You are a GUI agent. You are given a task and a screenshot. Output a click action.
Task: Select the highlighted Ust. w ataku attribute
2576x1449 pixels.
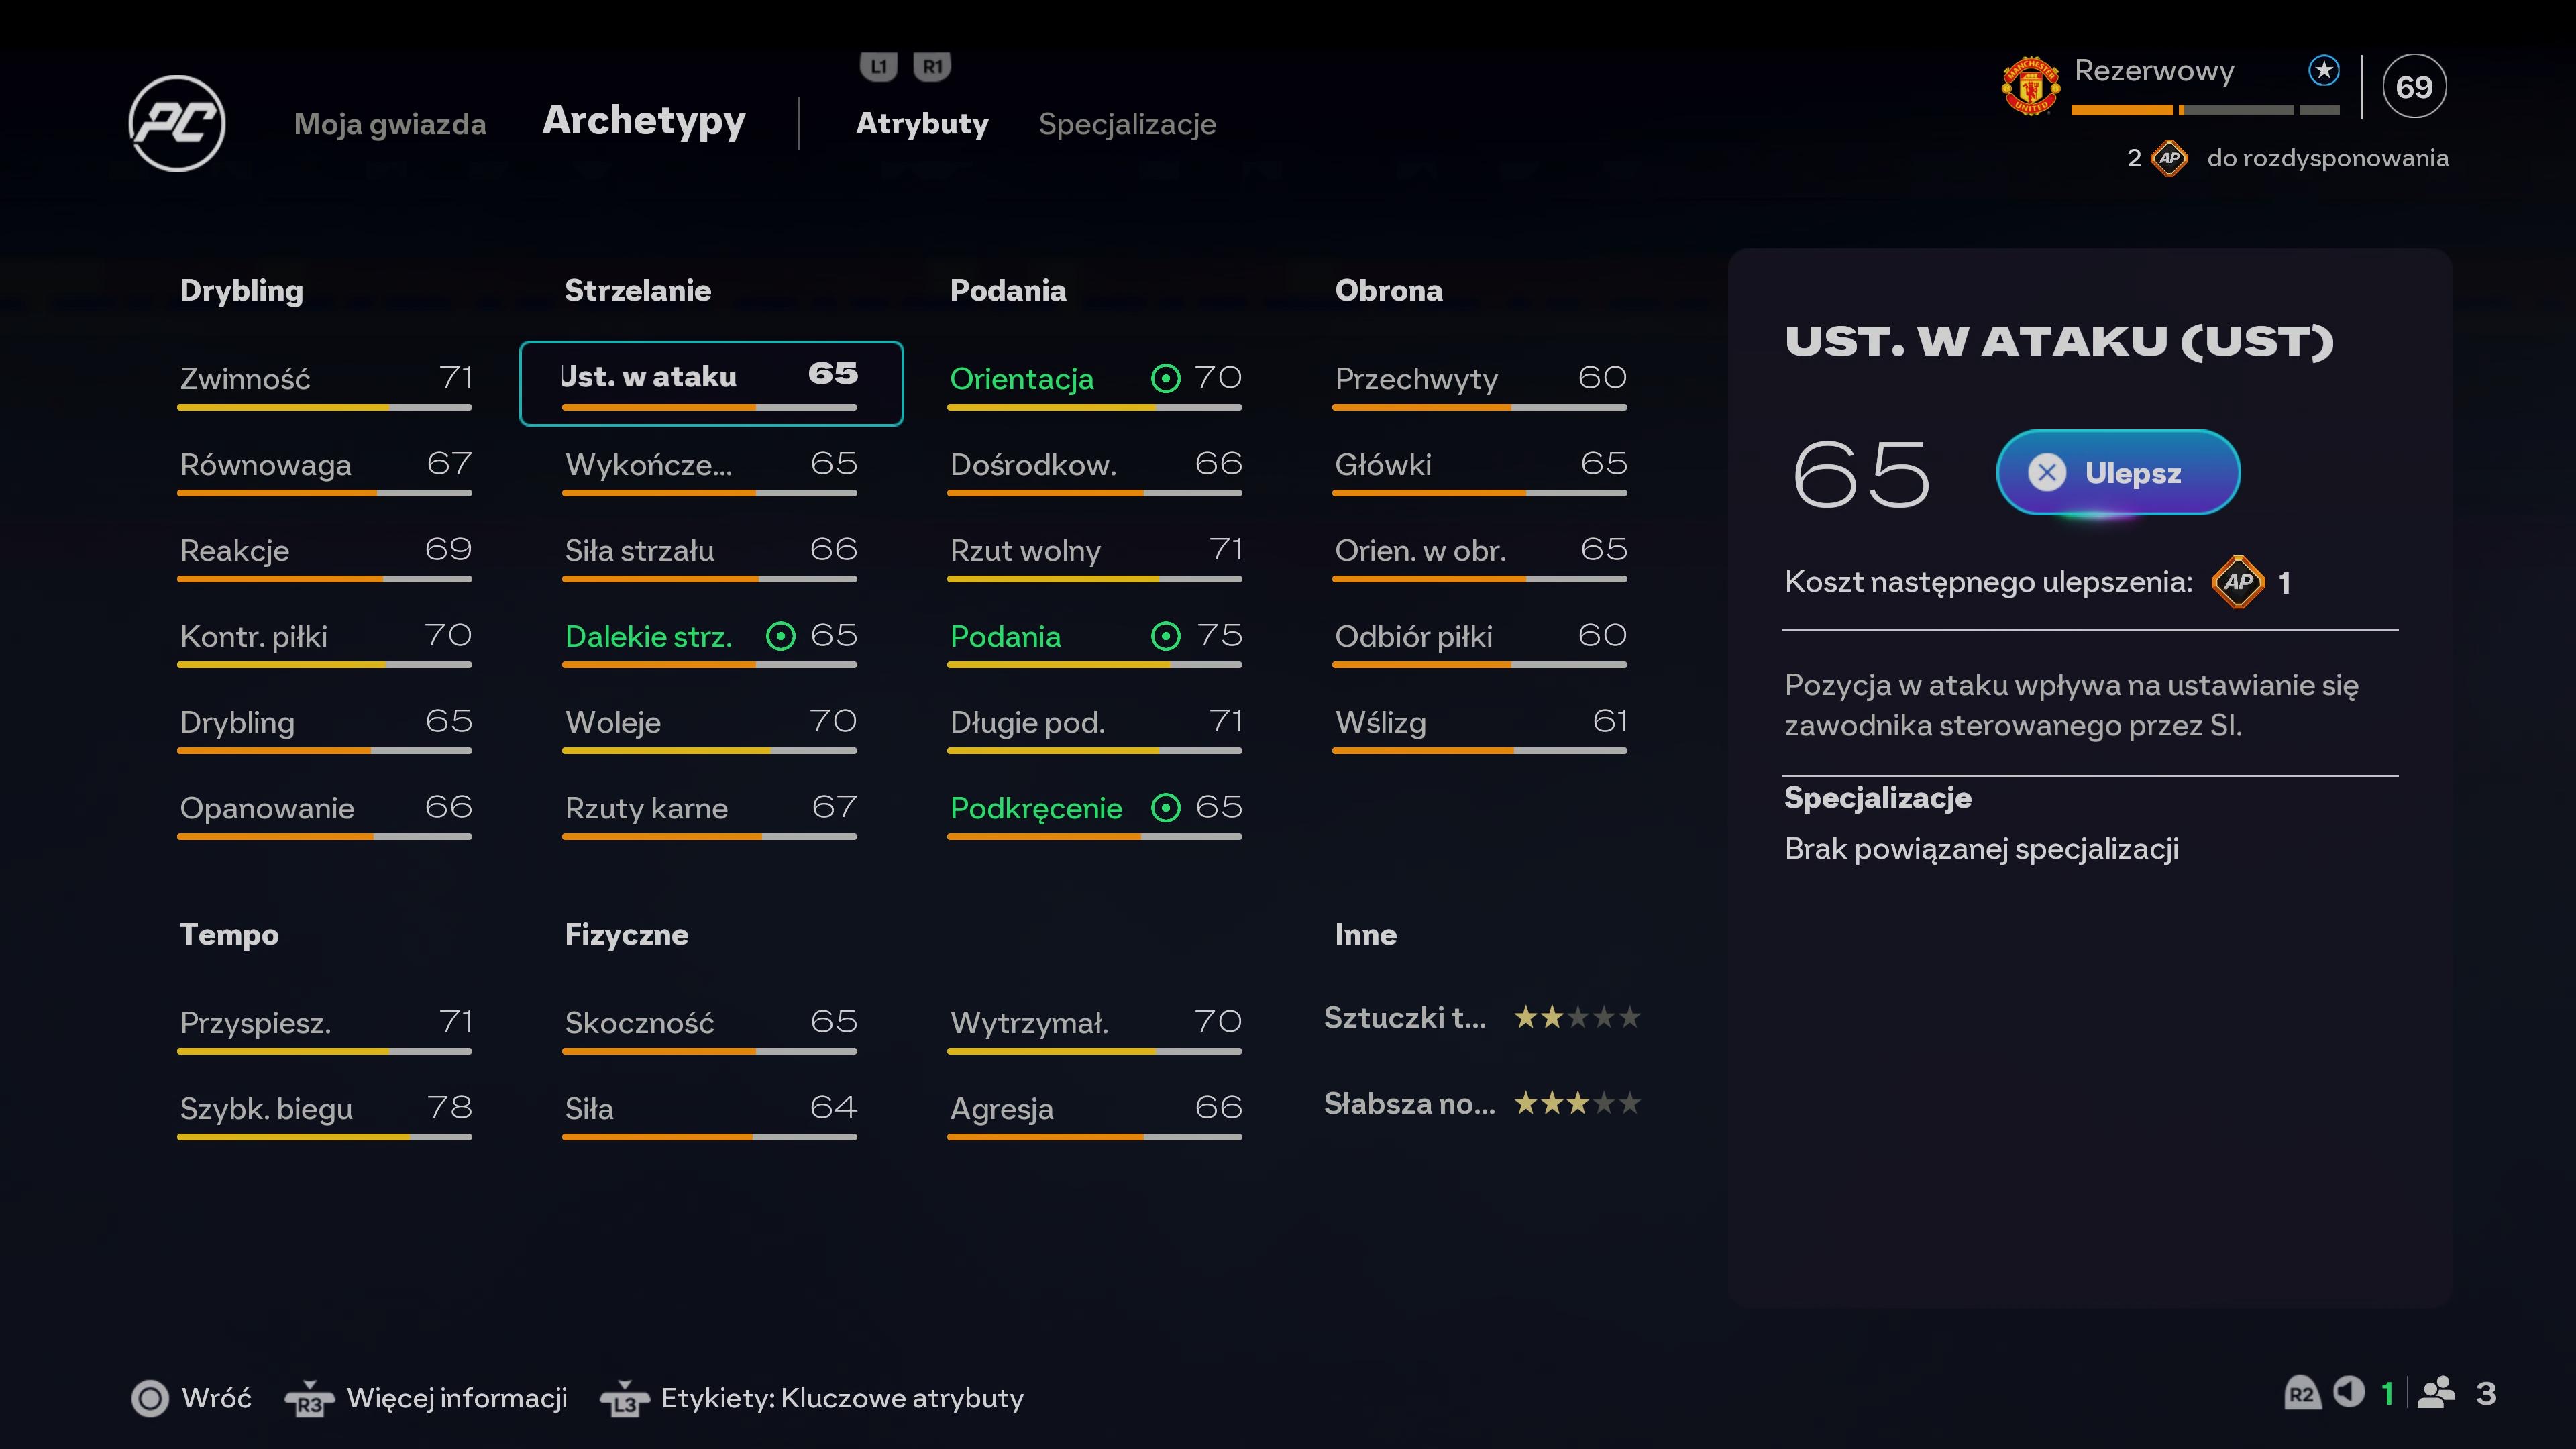(711, 384)
